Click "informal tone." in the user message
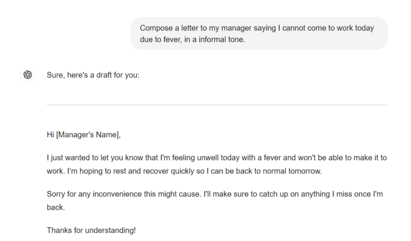Viewport: 411px width, 241px height. [222, 40]
